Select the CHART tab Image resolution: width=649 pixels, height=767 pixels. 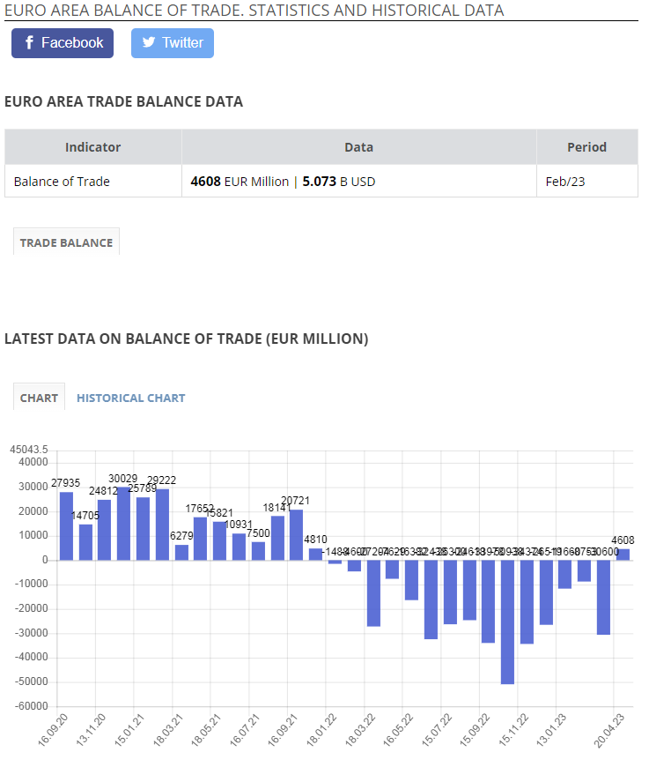pos(39,398)
